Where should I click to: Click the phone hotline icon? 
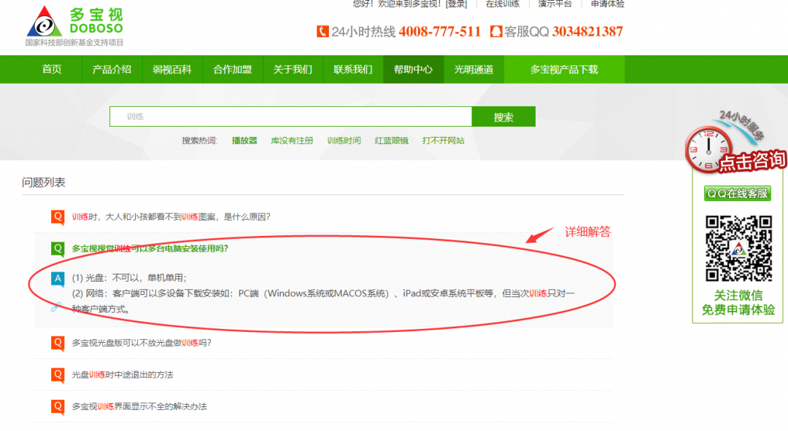pos(322,31)
